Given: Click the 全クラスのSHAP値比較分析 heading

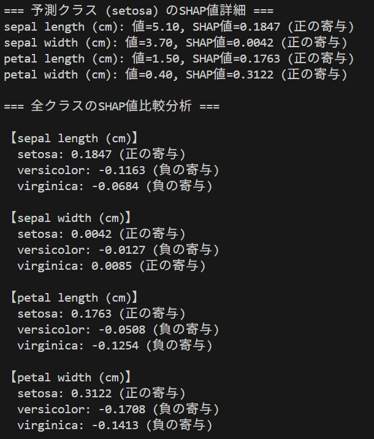Looking at the screenshot, I should click(x=112, y=107).
